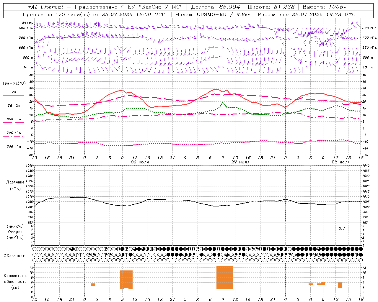Click the Давление pressure panel label
Screen dimensions: 378x302
(15, 182)
